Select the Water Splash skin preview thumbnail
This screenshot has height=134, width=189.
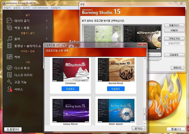click(x=116, y=110)
